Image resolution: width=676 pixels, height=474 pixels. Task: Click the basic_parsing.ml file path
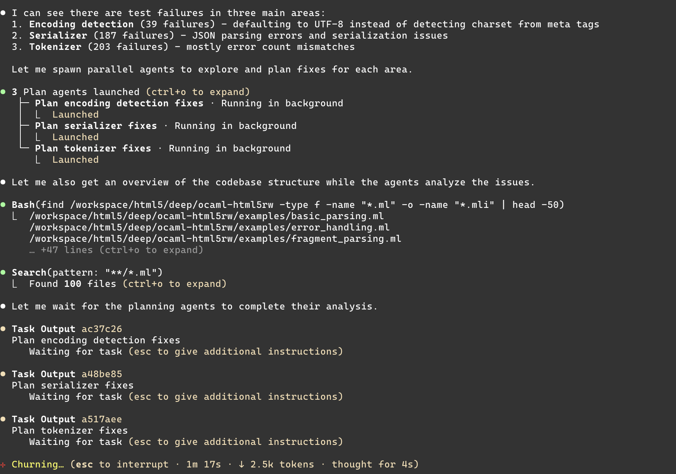point(206,216)
